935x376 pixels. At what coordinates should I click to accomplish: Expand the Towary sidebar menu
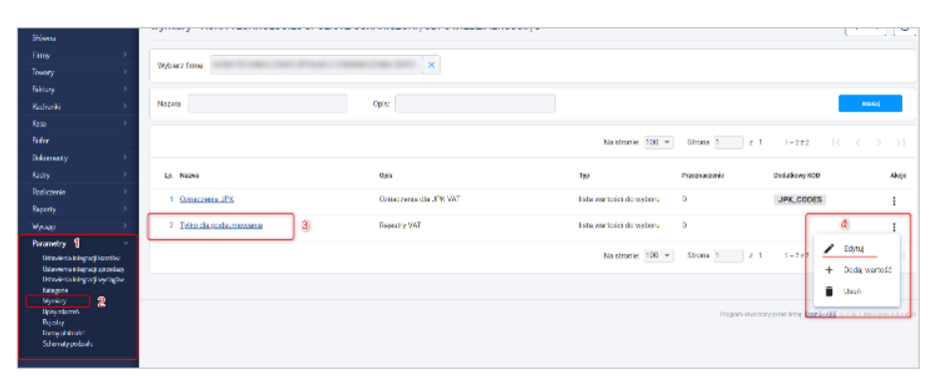(125, 72)
